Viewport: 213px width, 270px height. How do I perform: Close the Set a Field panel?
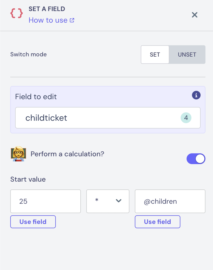point(195,15)
